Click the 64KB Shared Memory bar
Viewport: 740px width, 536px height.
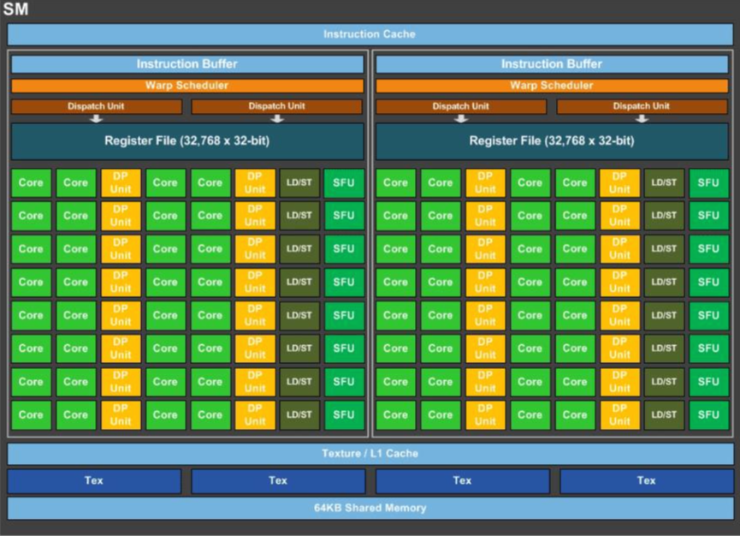(x=370, y=508)
